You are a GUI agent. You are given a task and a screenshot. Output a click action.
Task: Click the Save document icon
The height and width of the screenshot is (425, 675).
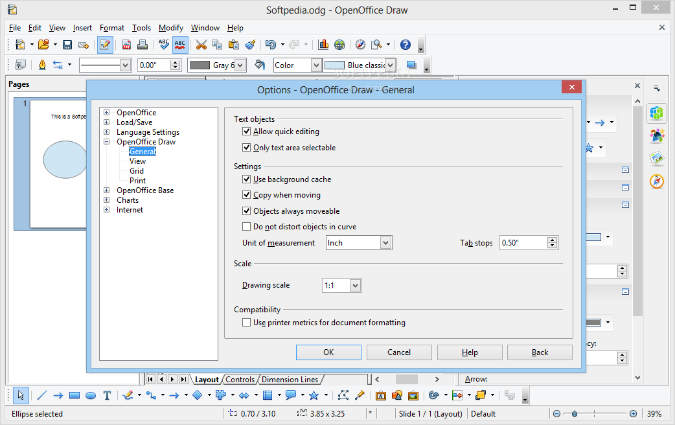coord(67,45)
